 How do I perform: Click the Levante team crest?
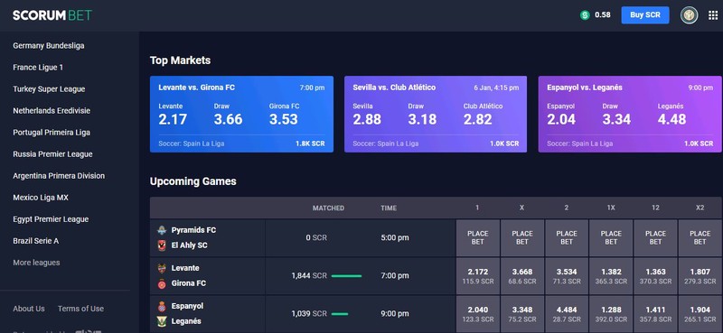[x=162, y=269]
